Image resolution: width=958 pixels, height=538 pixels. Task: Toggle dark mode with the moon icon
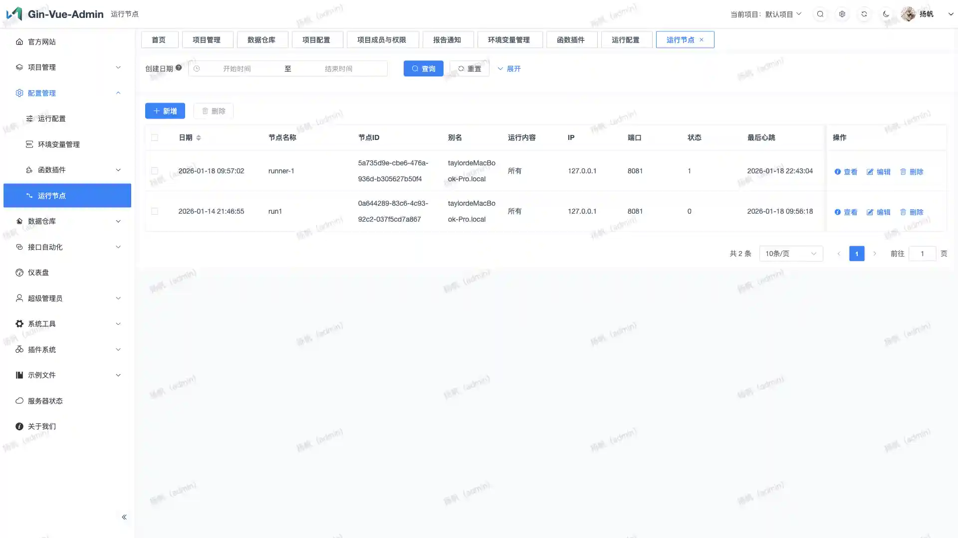point(886,14)
